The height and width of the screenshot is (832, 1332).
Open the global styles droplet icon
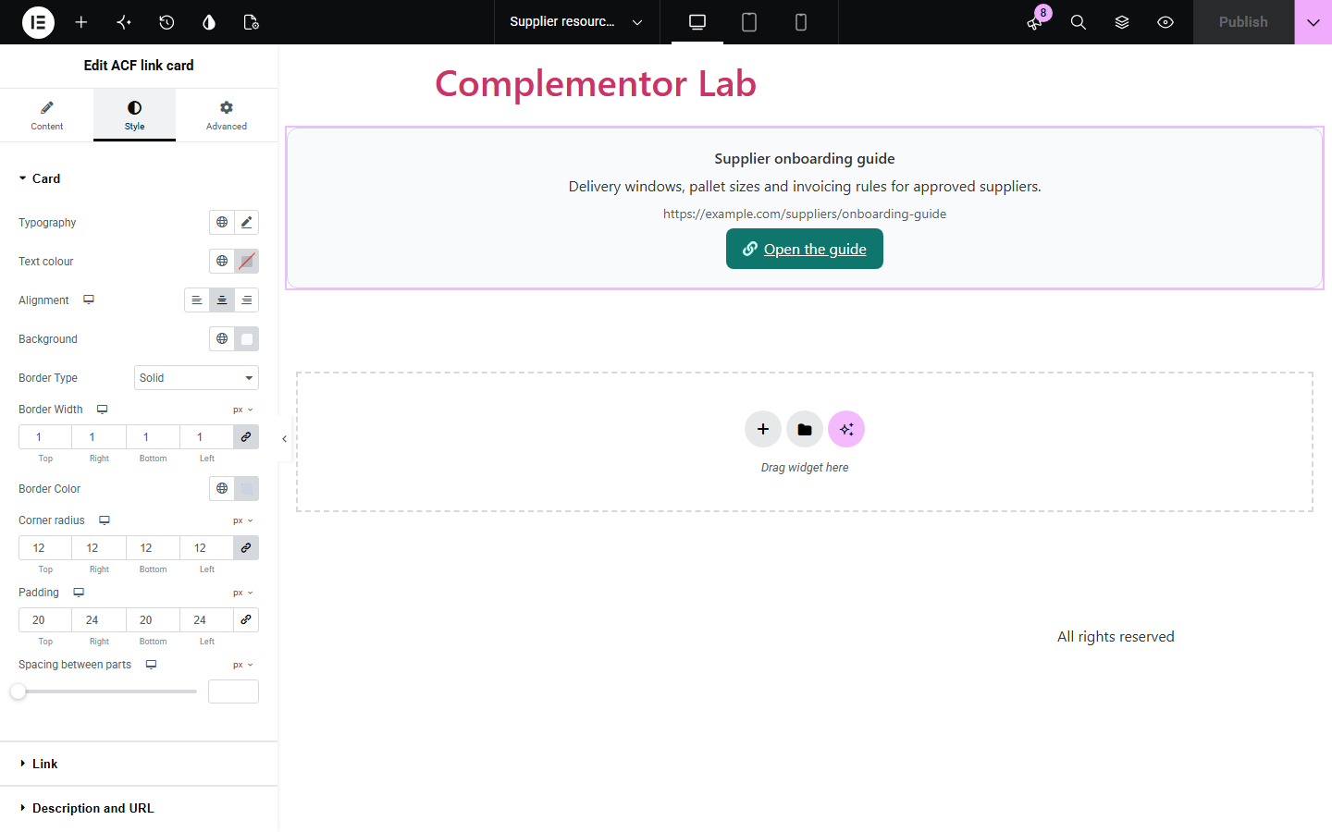tap(209, 22)
